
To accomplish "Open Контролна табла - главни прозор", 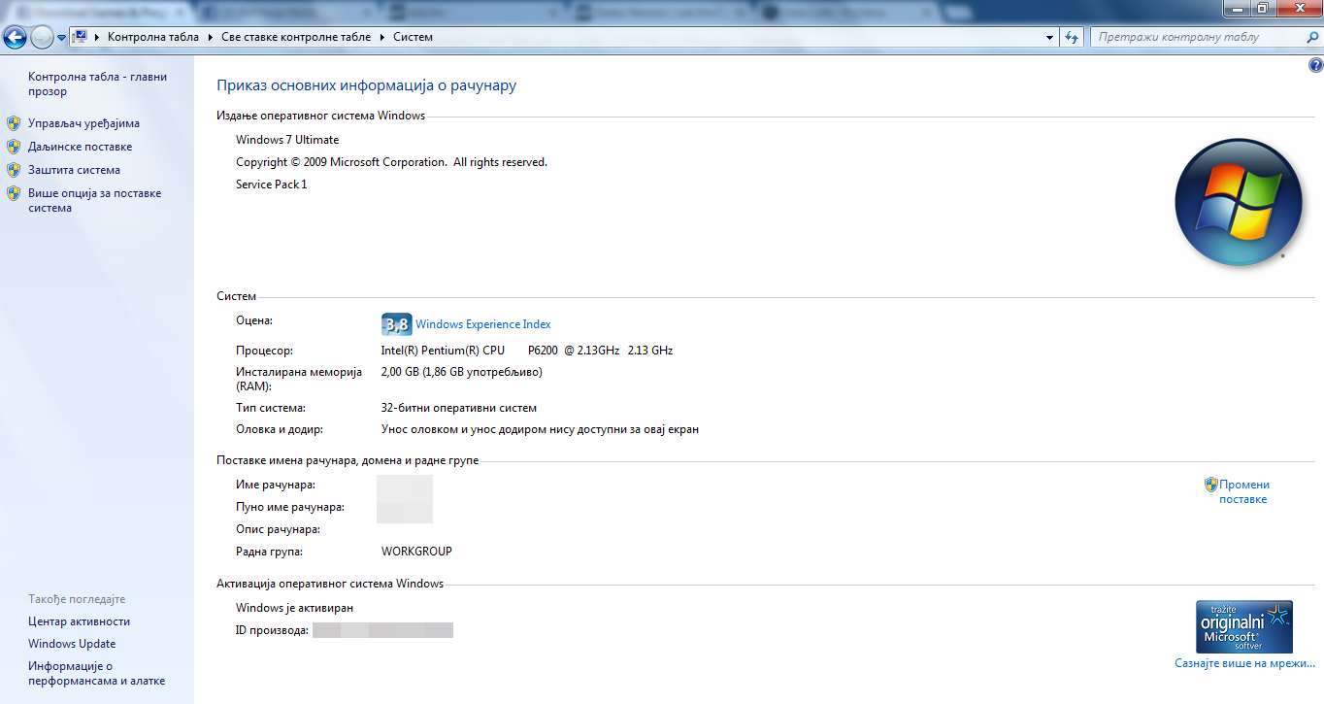I will [x=97, y=84].
